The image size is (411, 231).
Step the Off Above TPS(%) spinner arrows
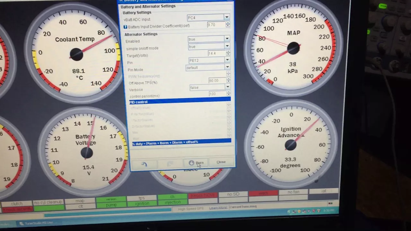[x=229, y=80]
